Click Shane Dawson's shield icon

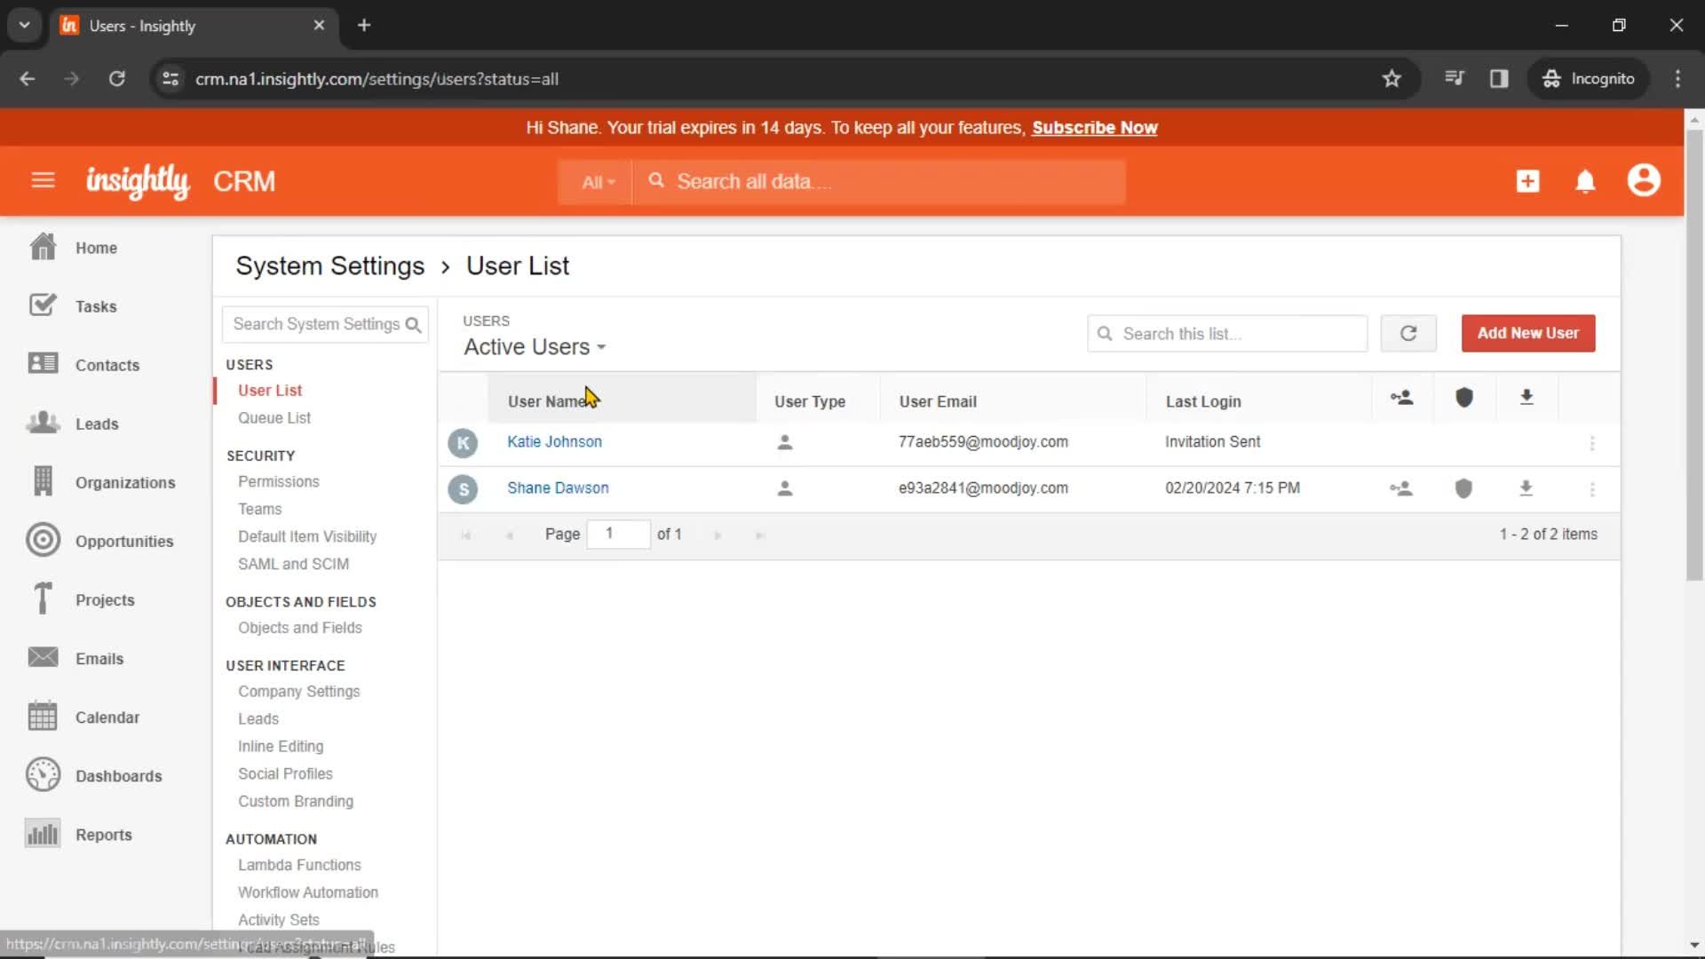1463,488
